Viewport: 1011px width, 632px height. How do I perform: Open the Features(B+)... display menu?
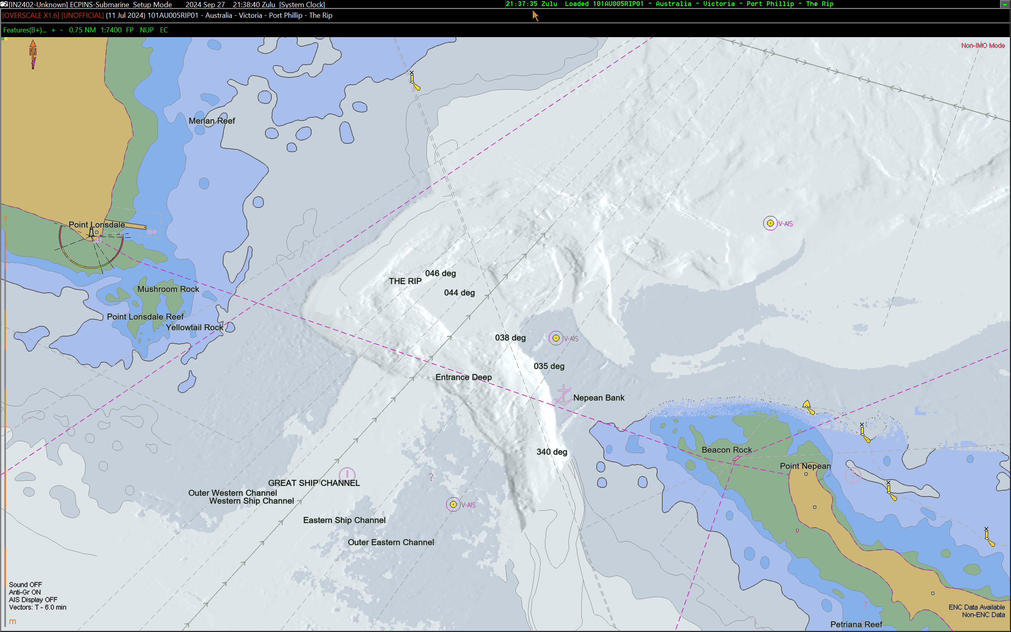pyautogui.click(x=24, y=30)
